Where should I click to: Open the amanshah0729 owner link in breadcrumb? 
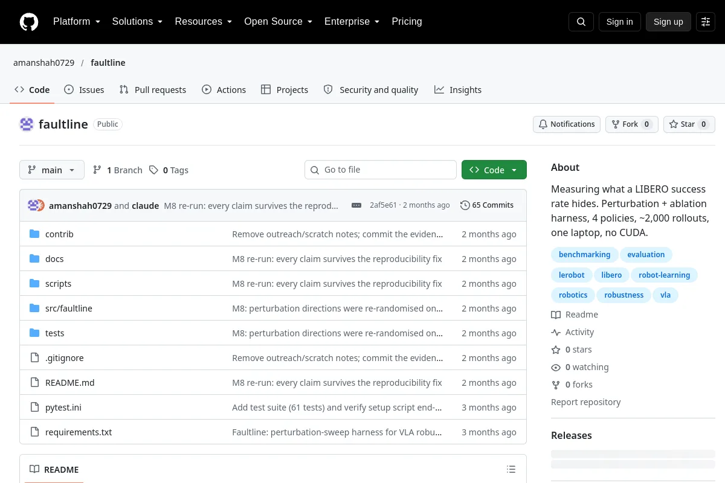click(x=43, y=63)
